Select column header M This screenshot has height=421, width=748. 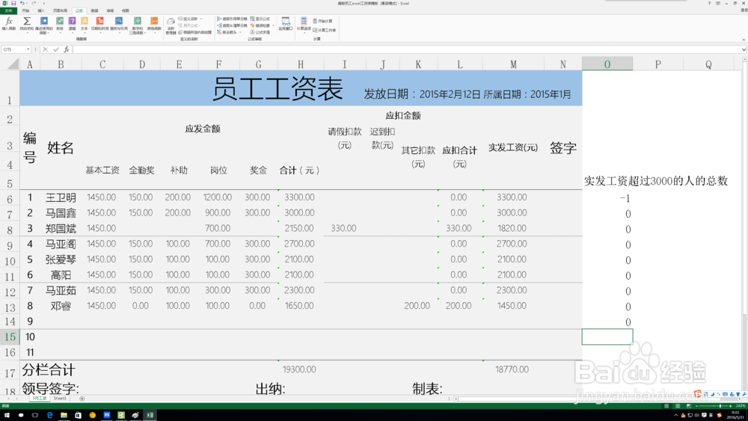(x=513, y=64)
